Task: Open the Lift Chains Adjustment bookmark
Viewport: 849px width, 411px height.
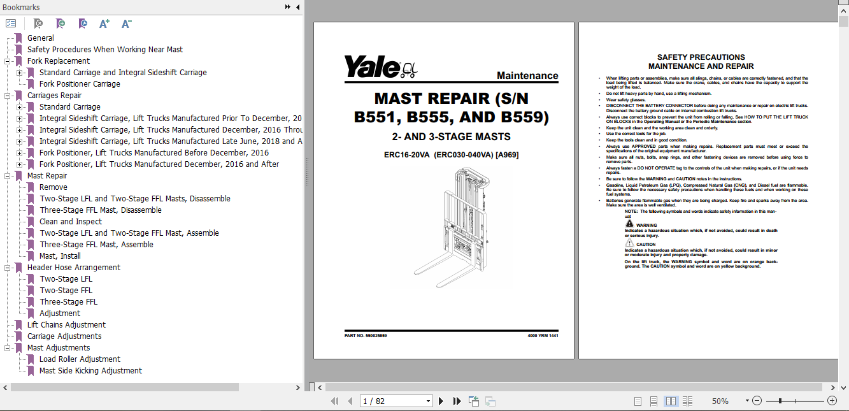Action: tap(66, 325)
